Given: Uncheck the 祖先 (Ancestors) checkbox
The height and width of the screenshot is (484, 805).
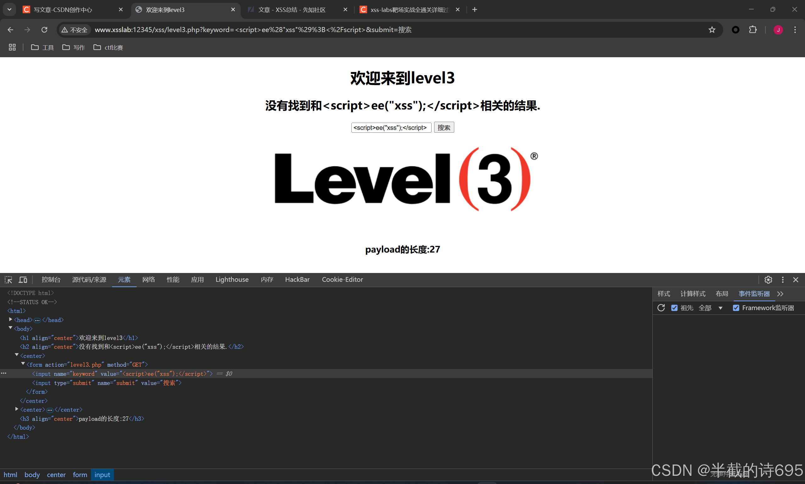Looking at the screenshot, I should coord(674,308).
